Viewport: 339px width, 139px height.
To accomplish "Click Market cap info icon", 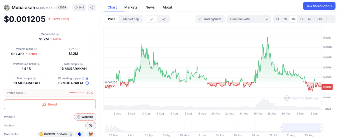I will click(x=58, y=34).
